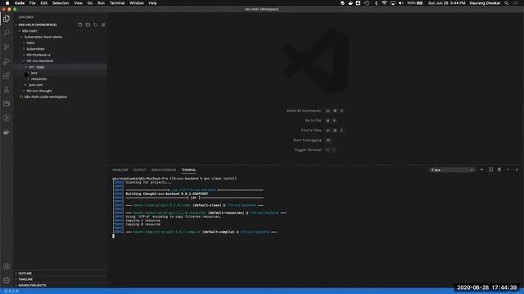Click the Bluetooth icon in menu bar
This screenshot has width=524, height=294.
coord(376,3)
